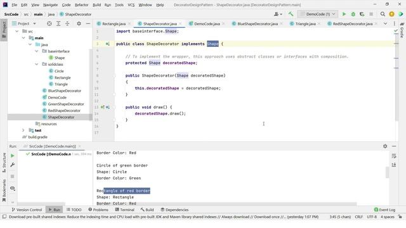
Task: Switch to DemoCode.java tab
Action: coord(207,23)
